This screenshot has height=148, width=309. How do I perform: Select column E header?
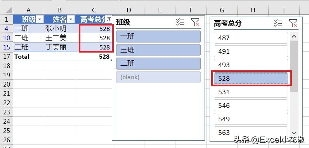pyautogui.click(x=160, y=10)
